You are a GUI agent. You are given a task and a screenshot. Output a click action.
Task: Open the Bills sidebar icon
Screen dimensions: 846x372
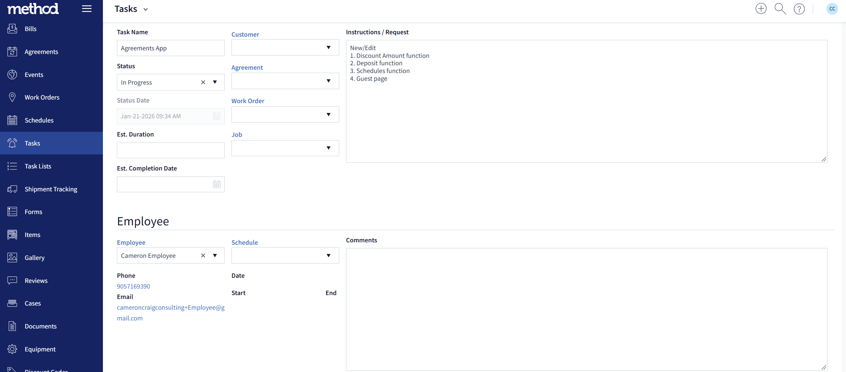pos(12,29)
